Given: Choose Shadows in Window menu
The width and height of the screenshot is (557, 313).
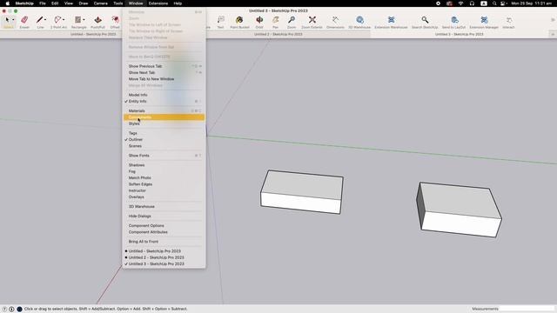Looking at the screenshot, I should (164, 165).
